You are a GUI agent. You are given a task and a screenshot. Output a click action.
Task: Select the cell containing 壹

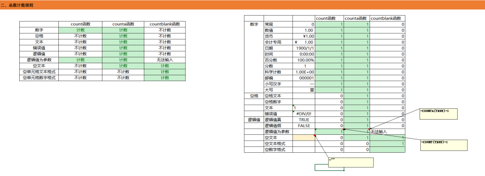coord(304,90)
